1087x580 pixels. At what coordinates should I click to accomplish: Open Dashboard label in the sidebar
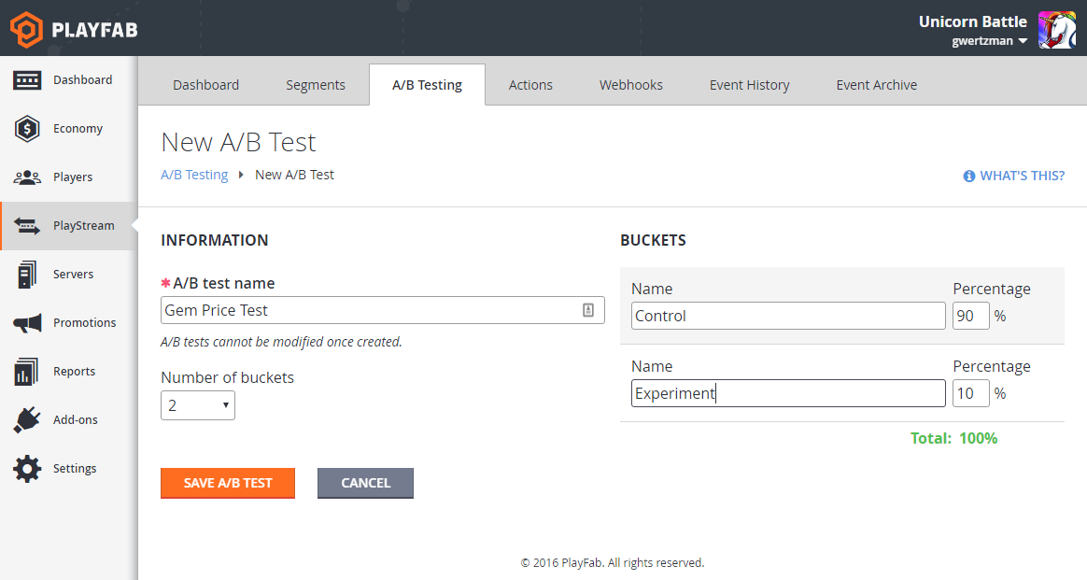click(x=82, y=80)
